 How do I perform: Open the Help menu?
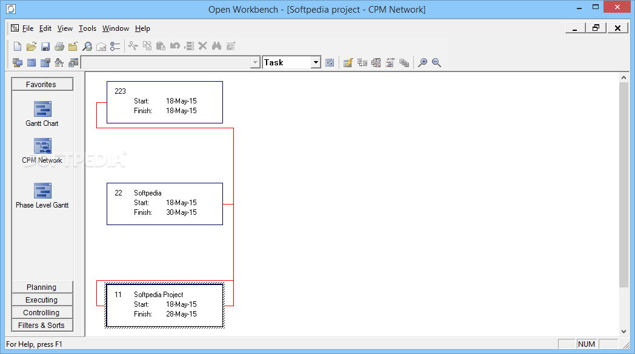pyautogui.click(x=142, y=28)
